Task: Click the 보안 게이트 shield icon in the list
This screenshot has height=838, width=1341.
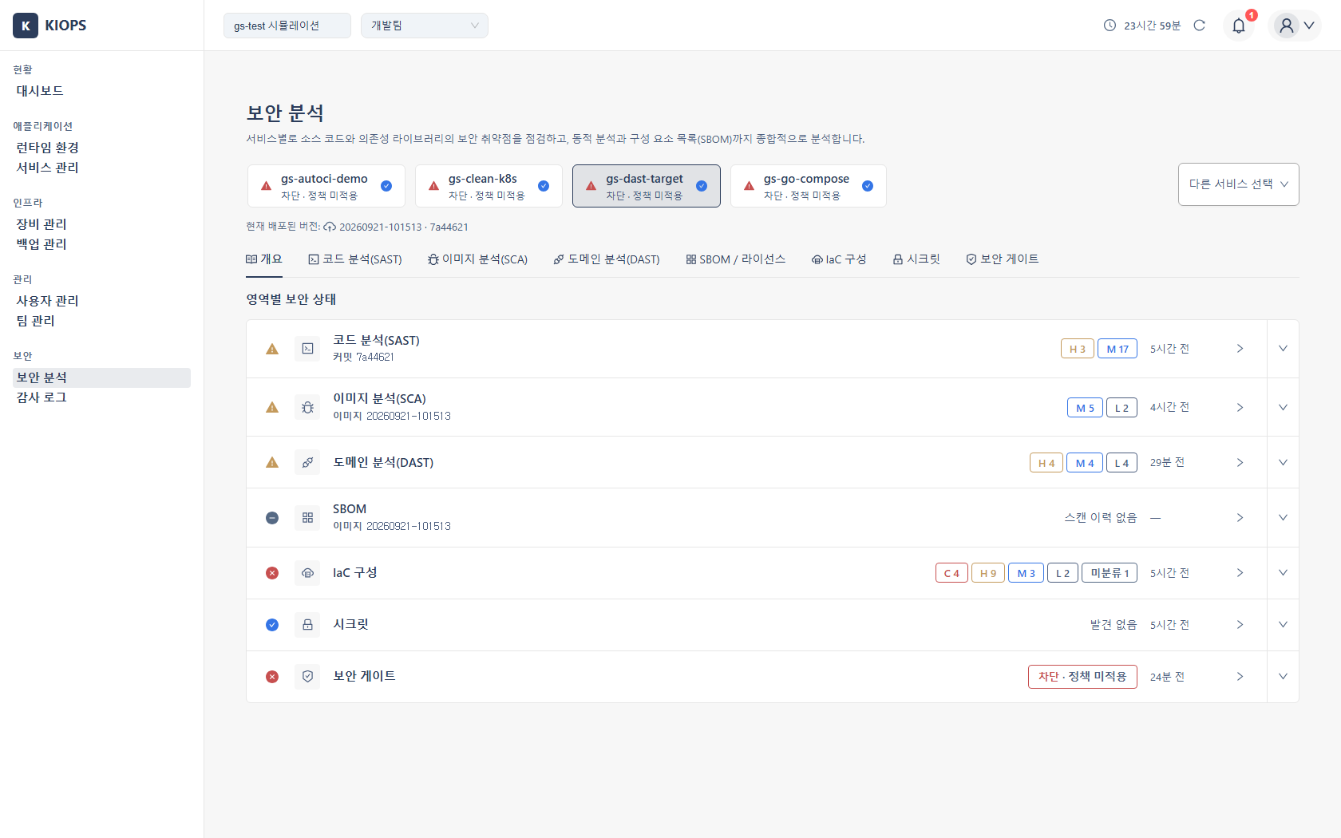Action: tap(307, 677)
